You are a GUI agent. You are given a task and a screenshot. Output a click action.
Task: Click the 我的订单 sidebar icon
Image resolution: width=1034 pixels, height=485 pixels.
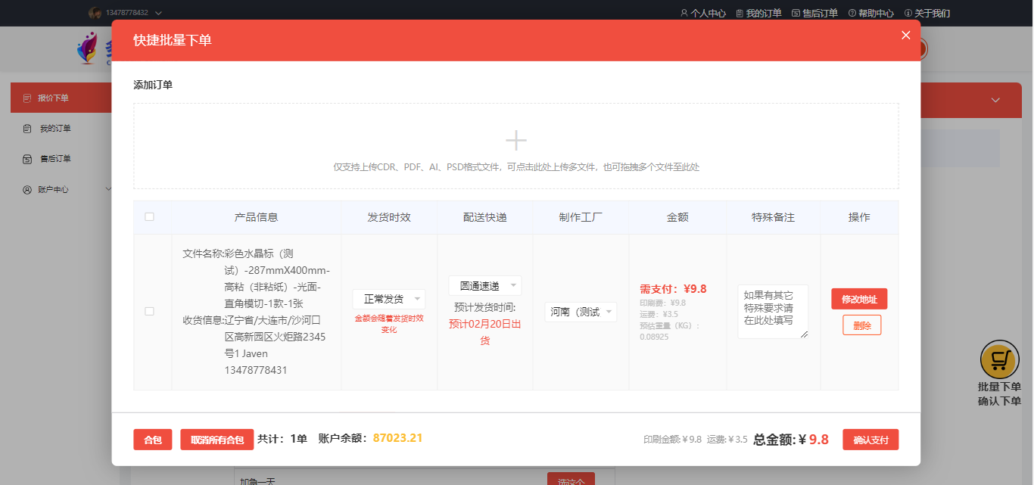27,129
